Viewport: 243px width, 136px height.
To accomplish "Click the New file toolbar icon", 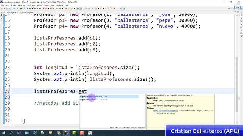I will coord(2,9).
